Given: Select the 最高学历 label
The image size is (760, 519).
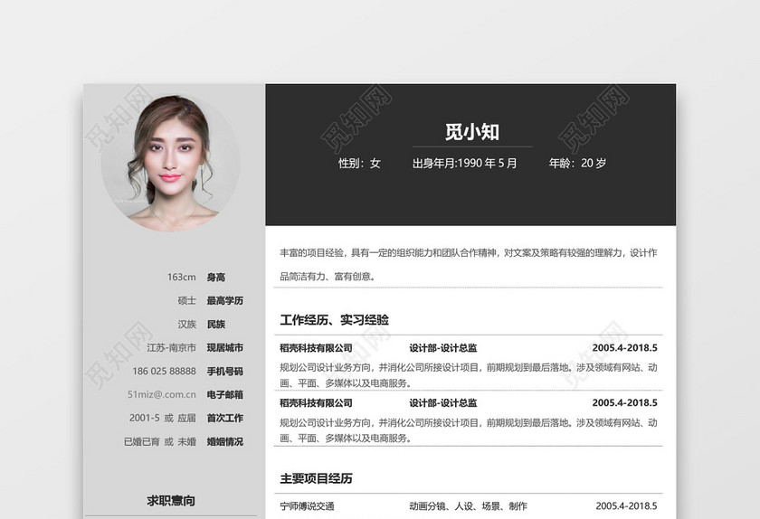Looking at the screenshot, I should pyautogui.click(x=225, y=300).
